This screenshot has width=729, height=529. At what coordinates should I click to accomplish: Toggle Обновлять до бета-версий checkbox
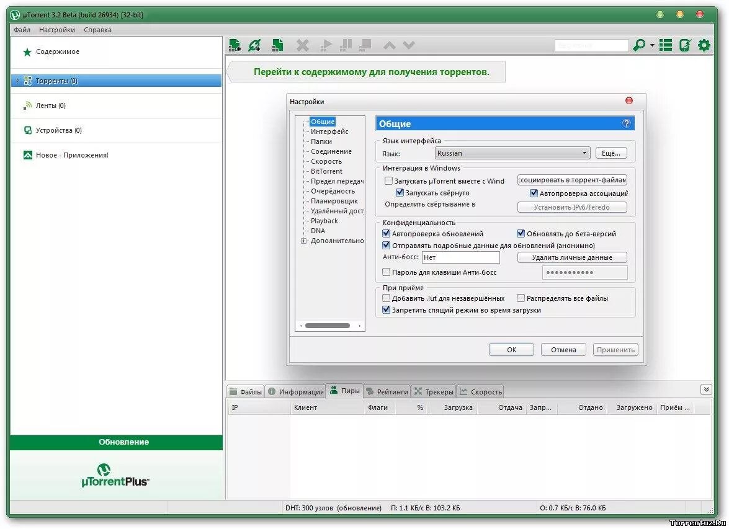point(521,233)
